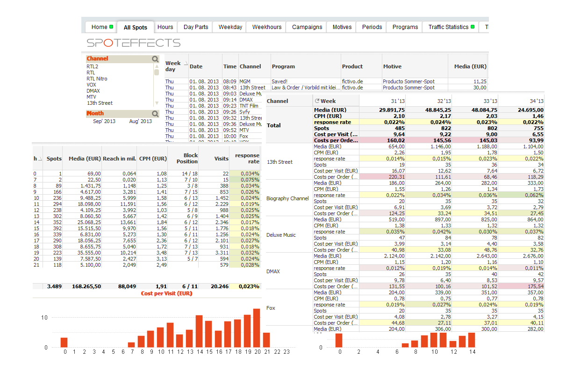Click the cycle icon beside Week header
Viewport: 588px width, 379px height.
click(x=317, y=101)
